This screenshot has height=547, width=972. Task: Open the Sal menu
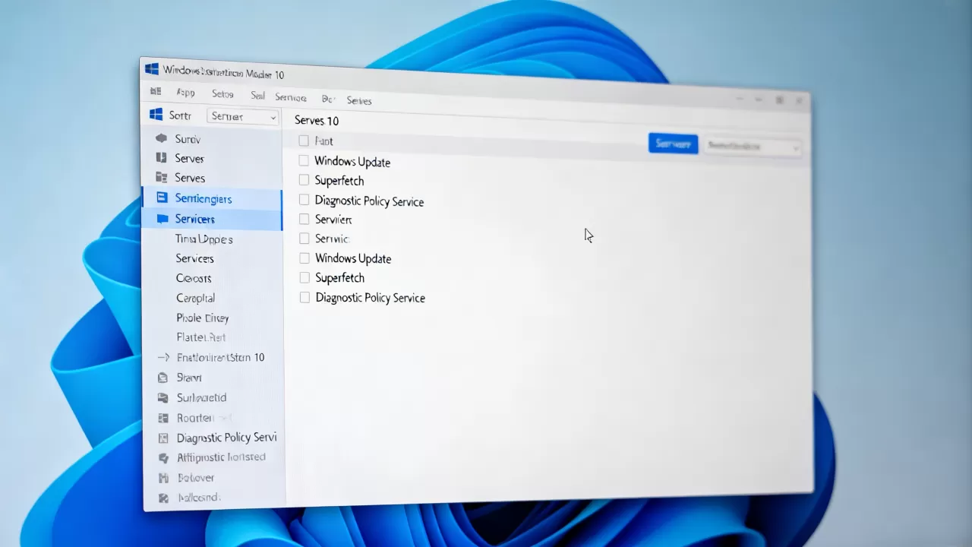click(257, 96)
